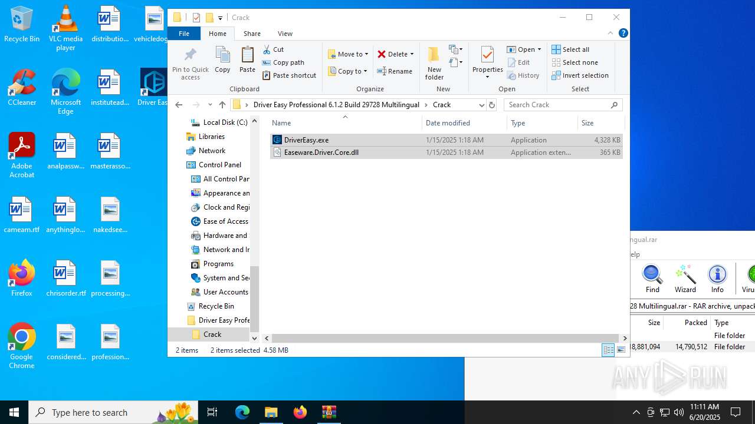Switch to Large icons view in status bar

[x=621, y=350]
